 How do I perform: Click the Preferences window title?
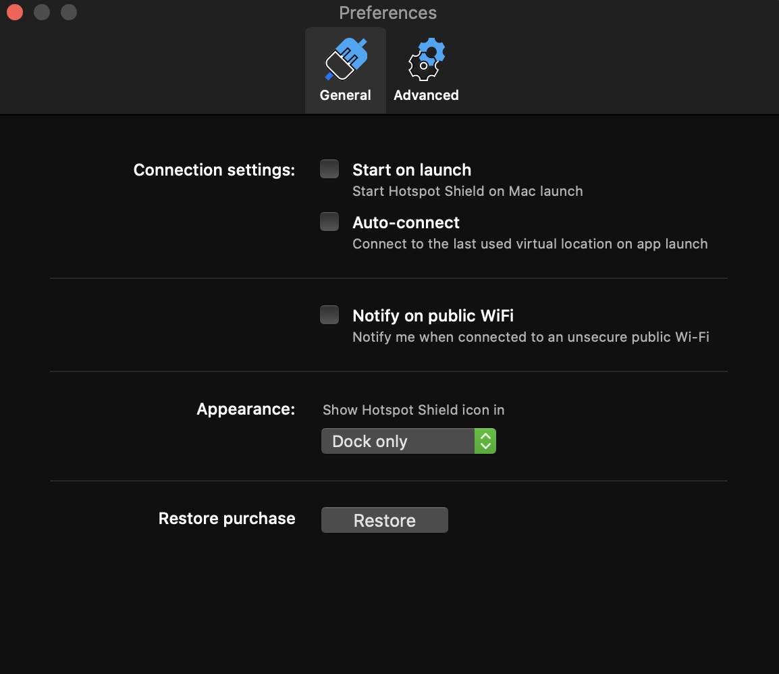coord(388,13)
